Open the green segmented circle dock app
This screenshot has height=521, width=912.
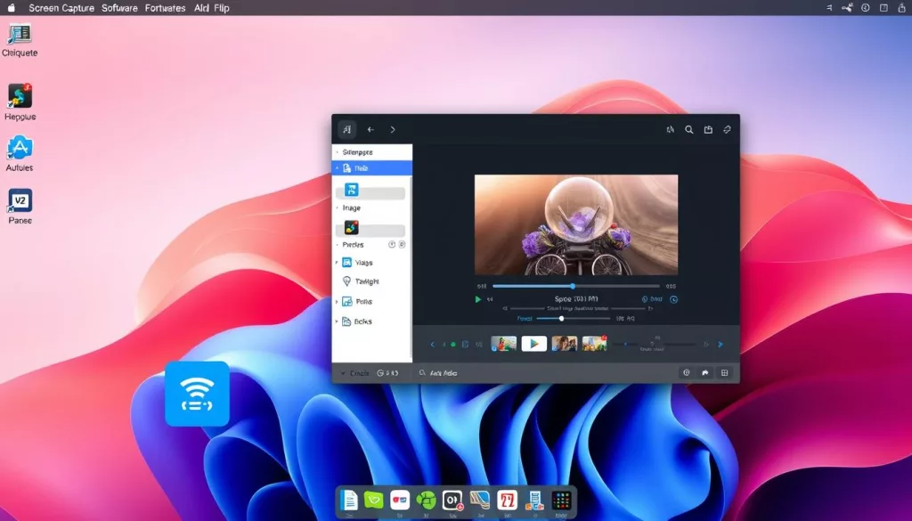[426, 500]
